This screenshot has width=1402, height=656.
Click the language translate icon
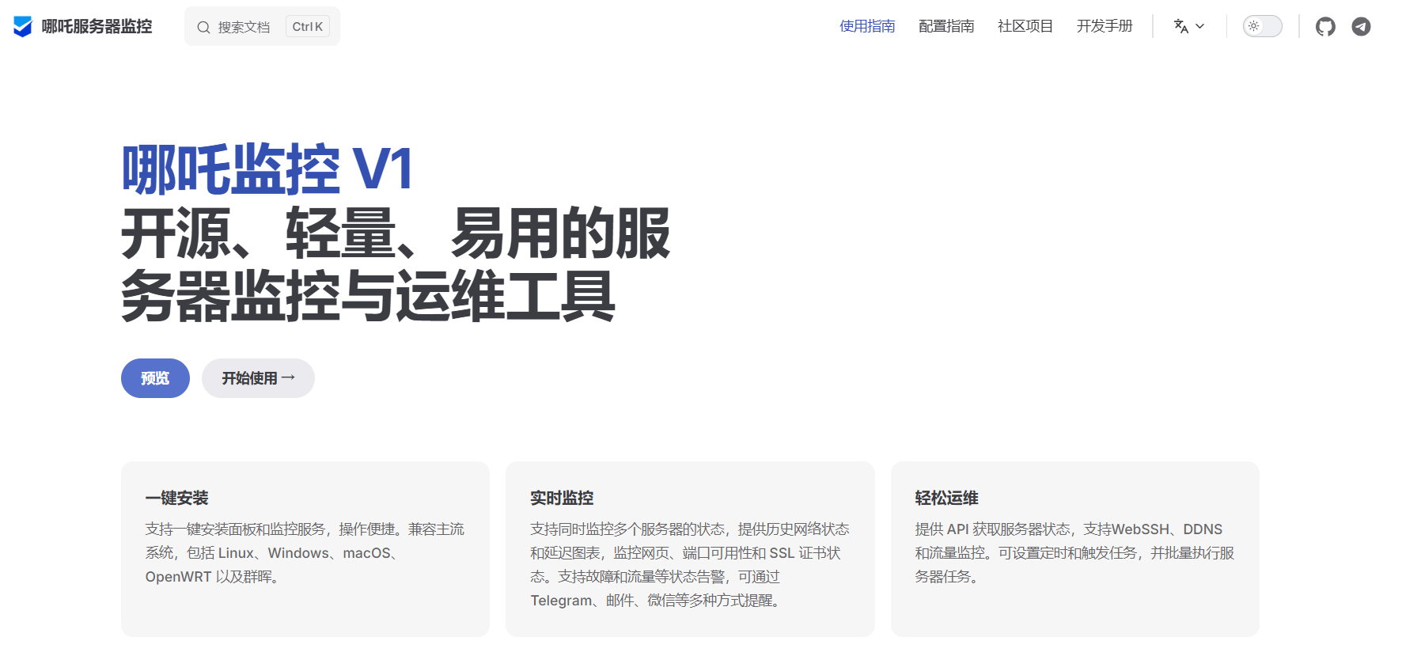tap(1181, 26)
